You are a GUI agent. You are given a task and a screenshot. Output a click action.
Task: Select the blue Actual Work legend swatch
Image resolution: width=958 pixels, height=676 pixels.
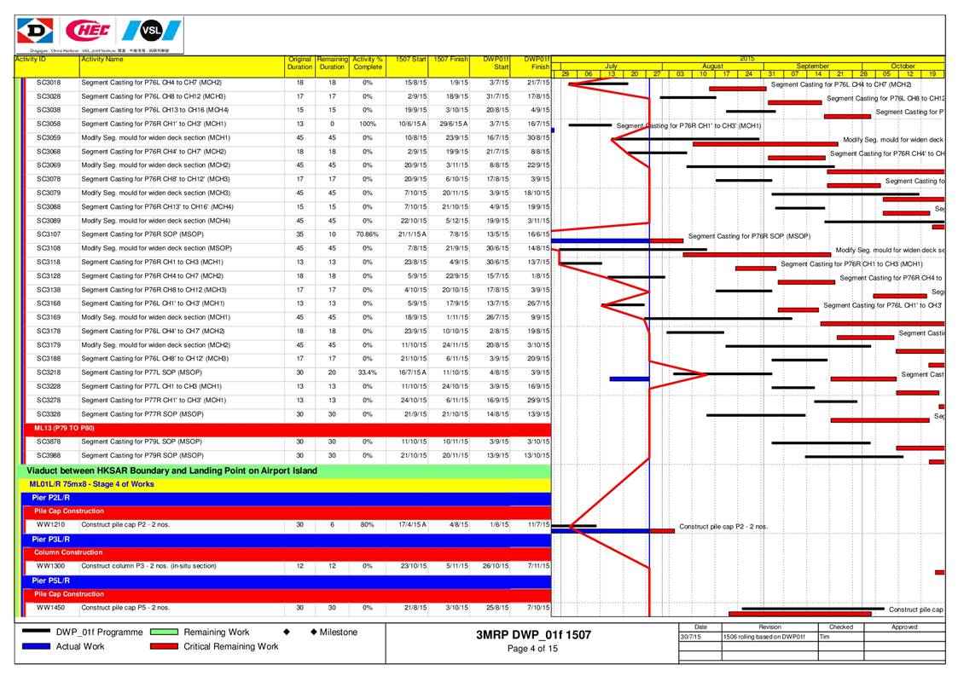[x=36, y=646]
